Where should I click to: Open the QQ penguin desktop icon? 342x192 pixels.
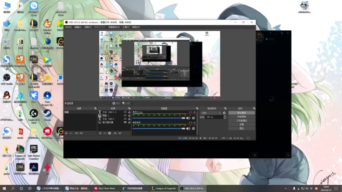(7, 97)
